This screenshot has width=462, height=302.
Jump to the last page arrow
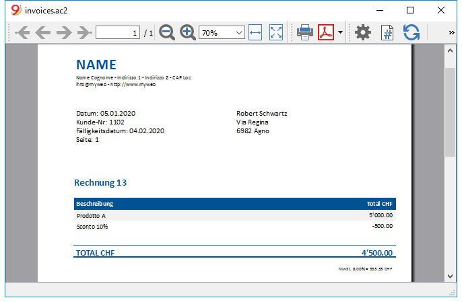point(85,32)
